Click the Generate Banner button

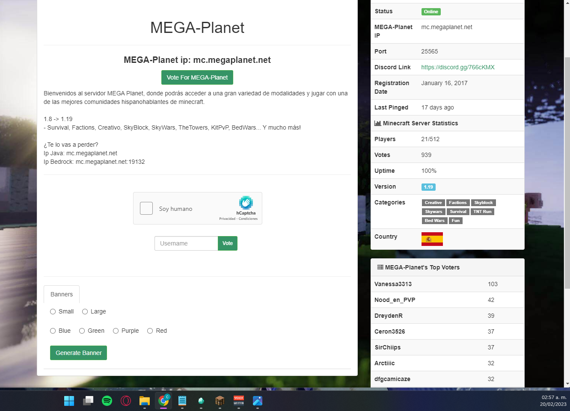(78, 353)
